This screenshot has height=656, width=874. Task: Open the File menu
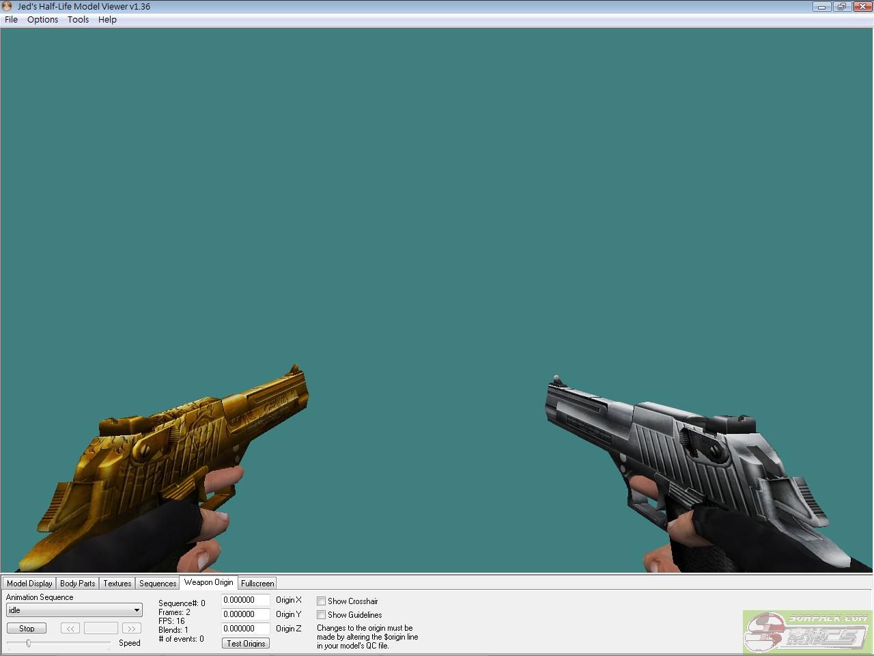tap(12, 19)
